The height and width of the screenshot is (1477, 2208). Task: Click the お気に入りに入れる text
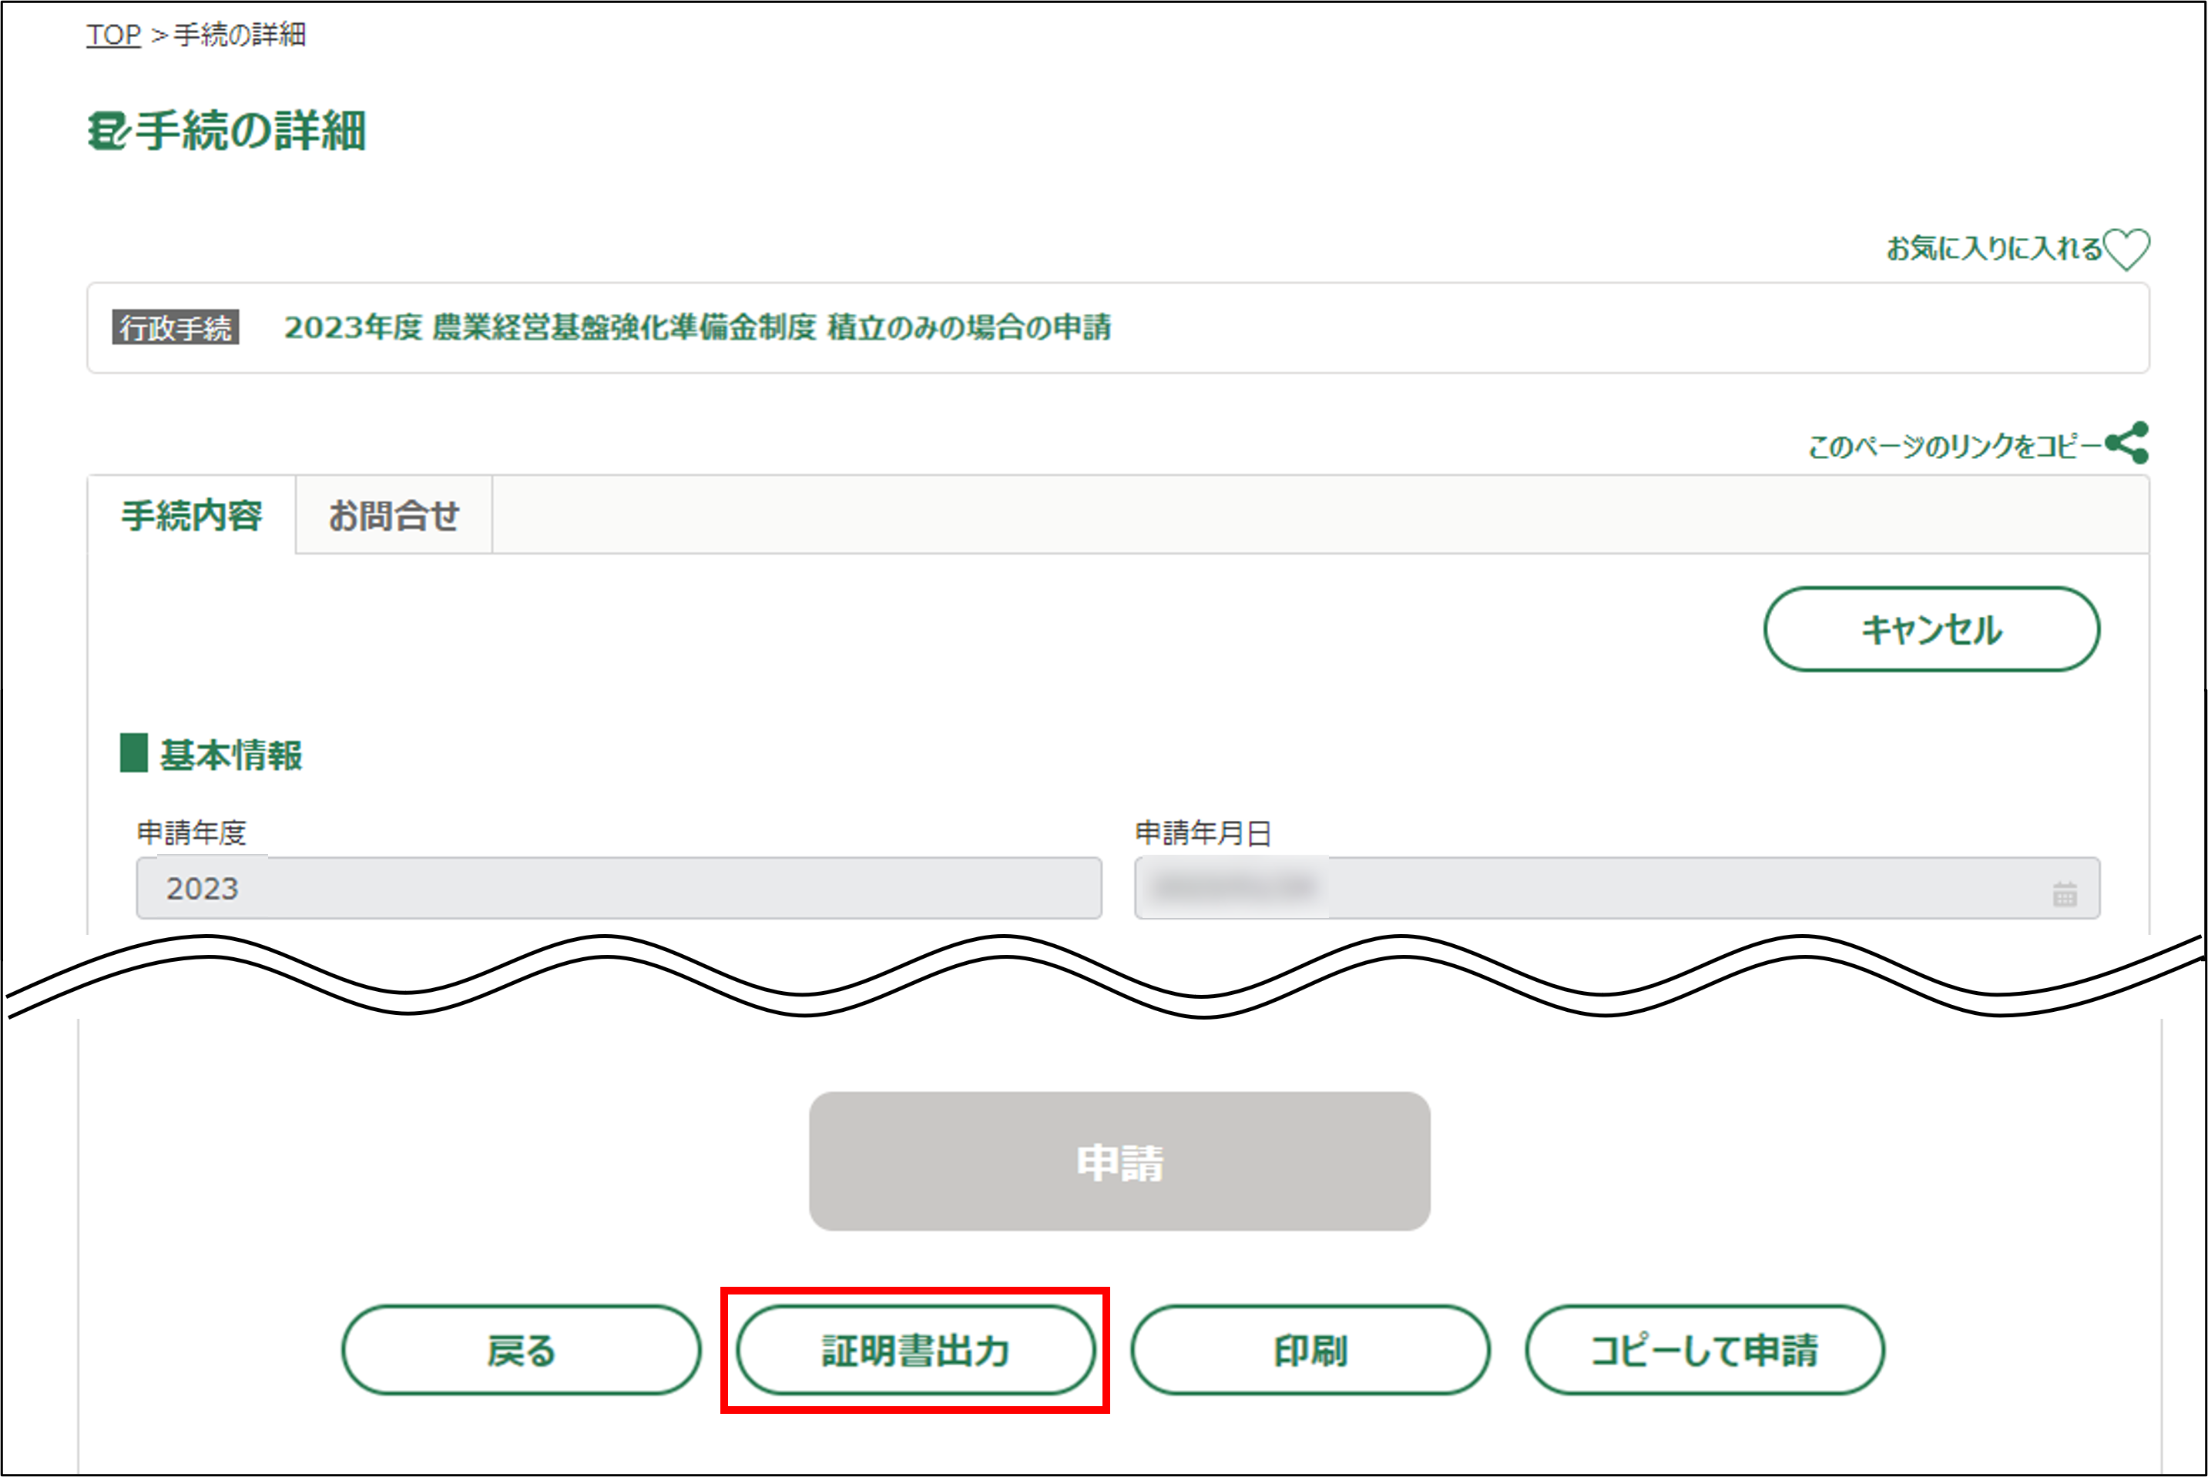tap(1994, 249)
